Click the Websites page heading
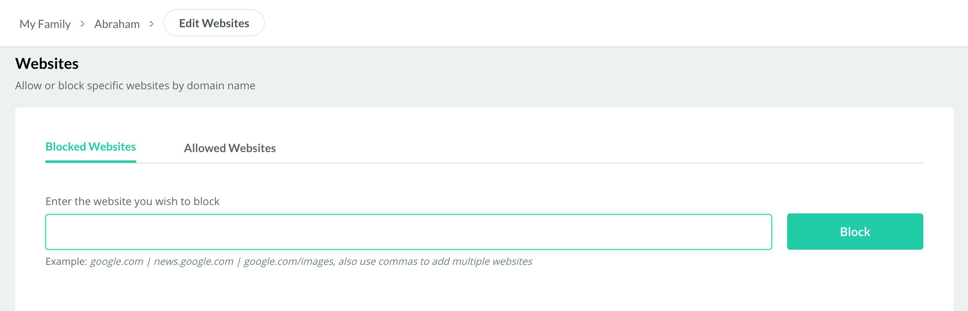 [x=47, y=64]
